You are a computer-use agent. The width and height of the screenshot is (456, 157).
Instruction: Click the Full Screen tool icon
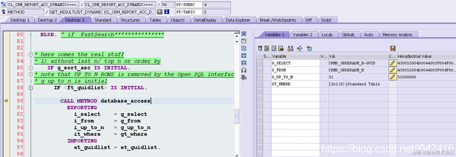pos(244,56)
